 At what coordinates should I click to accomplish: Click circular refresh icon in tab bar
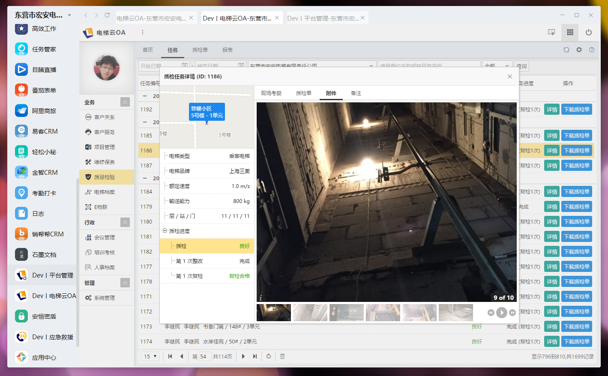(x=566, y=50)
